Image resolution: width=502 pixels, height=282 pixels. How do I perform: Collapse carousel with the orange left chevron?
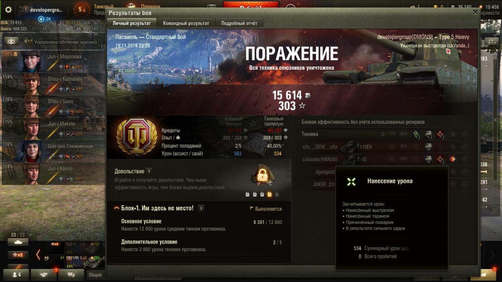click(x=38, y=254)
